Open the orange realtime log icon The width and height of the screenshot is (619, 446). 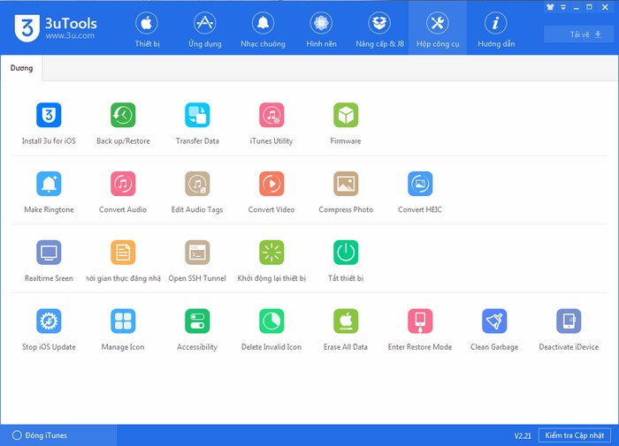pos(123,253)
